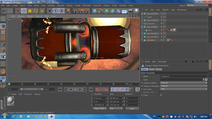Toggle the Y axis lock
212x119 pixels.
[x=56, y=11]
